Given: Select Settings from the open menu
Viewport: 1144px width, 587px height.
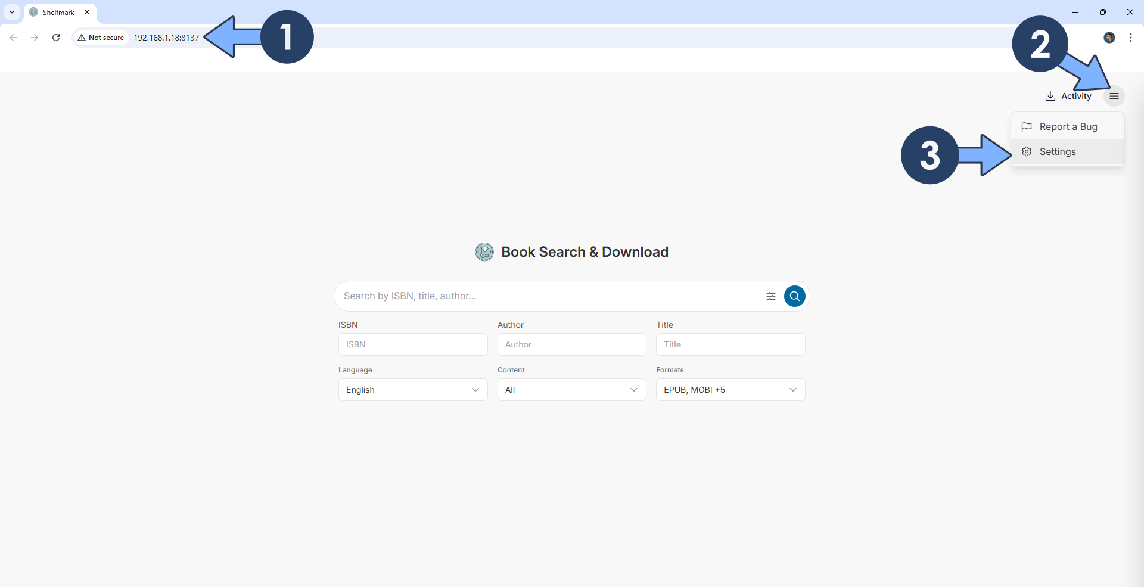Looking at the screenshot, I should click(x=1059, y=151).
